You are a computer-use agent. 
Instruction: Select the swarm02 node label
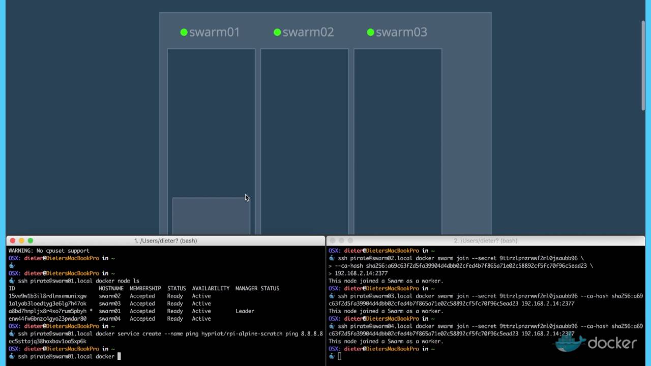point(308,32)
